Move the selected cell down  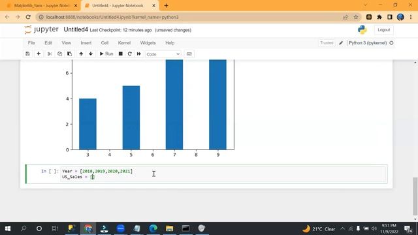[x=91, y=54]
